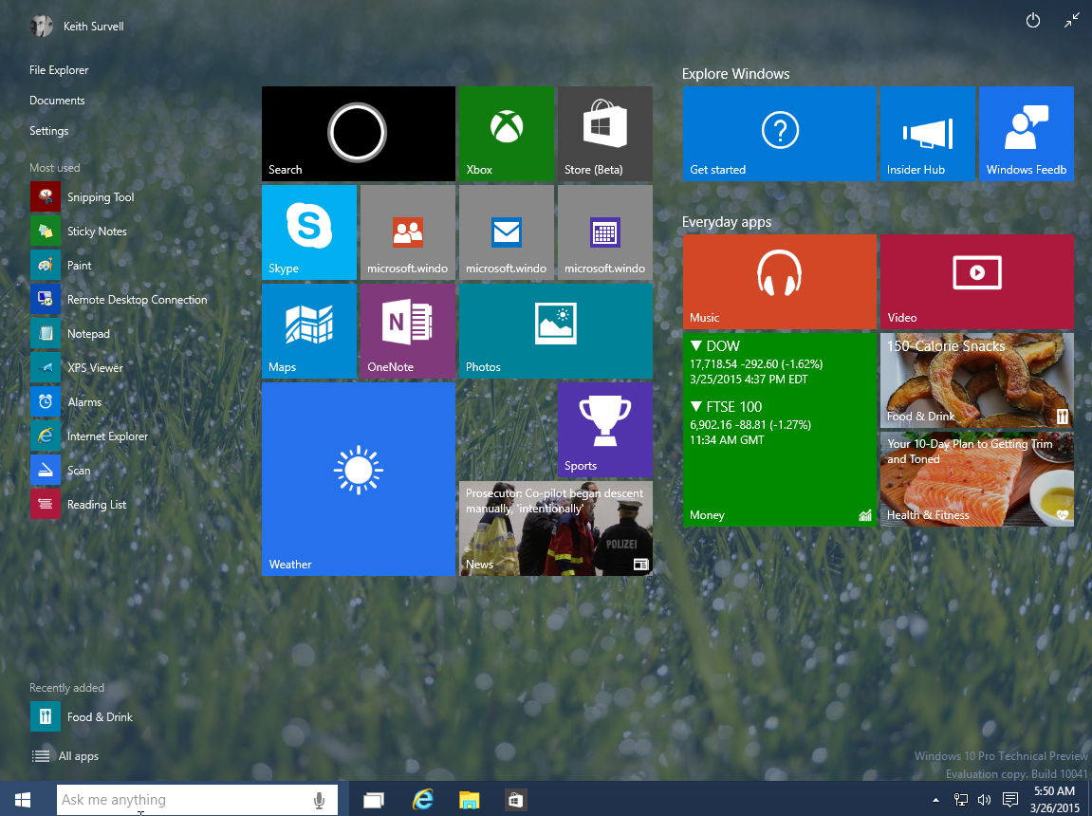Open XPS Viewer from the list
Viewport: 1092px width, 816px height.
click(77, 367)
